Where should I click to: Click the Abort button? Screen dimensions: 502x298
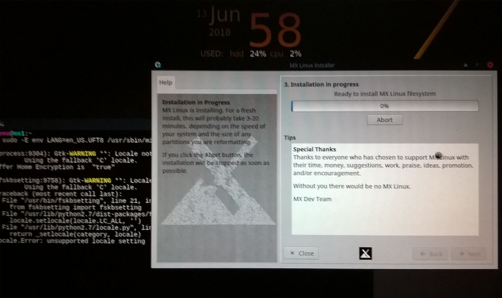[385, 120]
